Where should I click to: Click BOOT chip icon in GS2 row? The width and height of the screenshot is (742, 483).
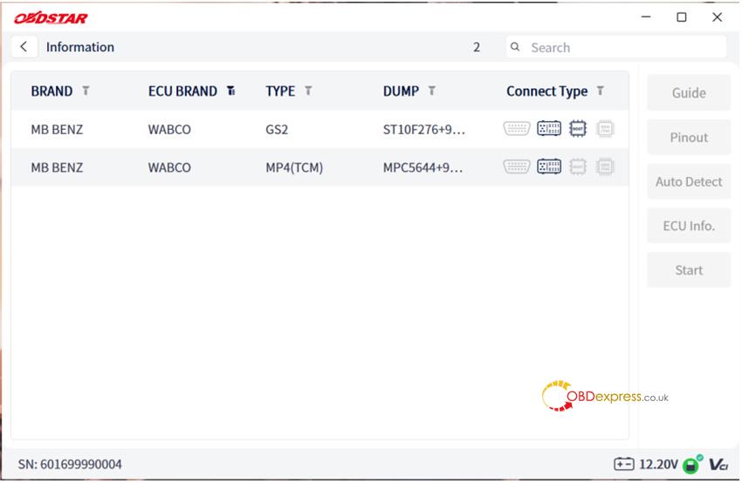click(x=577, y=128)
